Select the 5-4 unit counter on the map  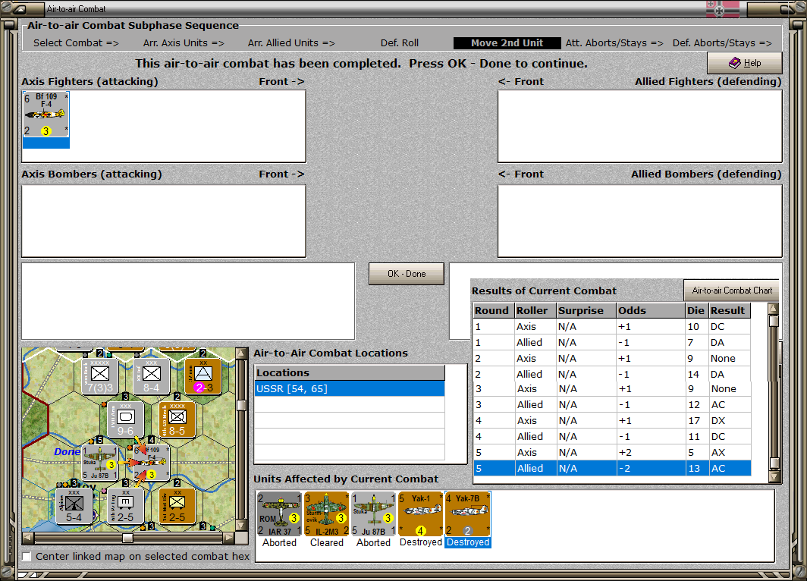(74, 506)
